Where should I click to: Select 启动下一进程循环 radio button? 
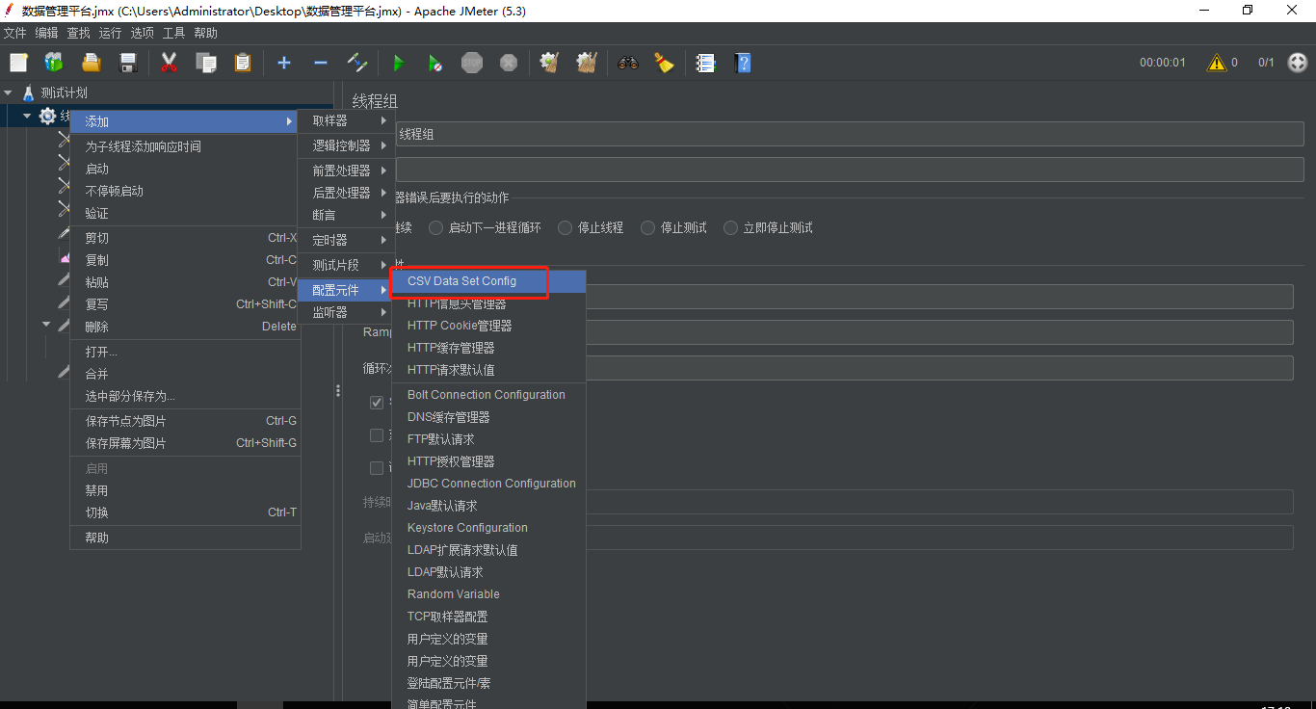[x=436, y=228]
